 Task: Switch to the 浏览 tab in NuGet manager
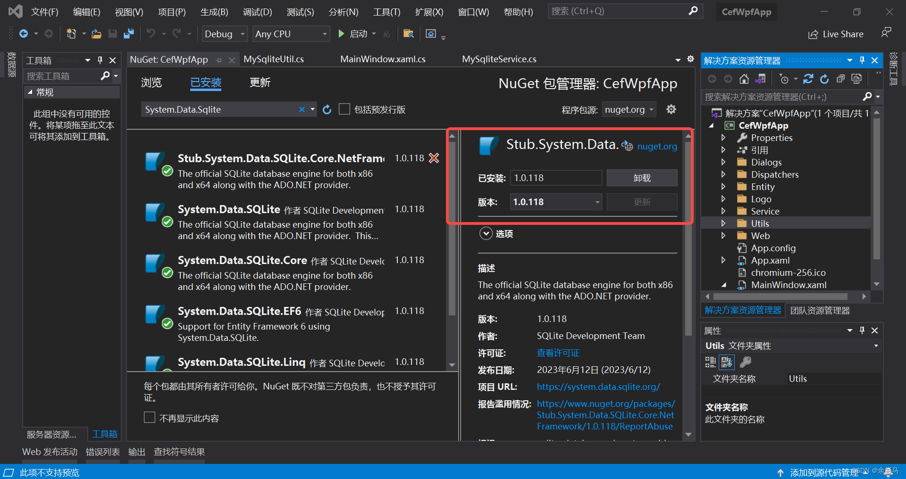(151, 83)
